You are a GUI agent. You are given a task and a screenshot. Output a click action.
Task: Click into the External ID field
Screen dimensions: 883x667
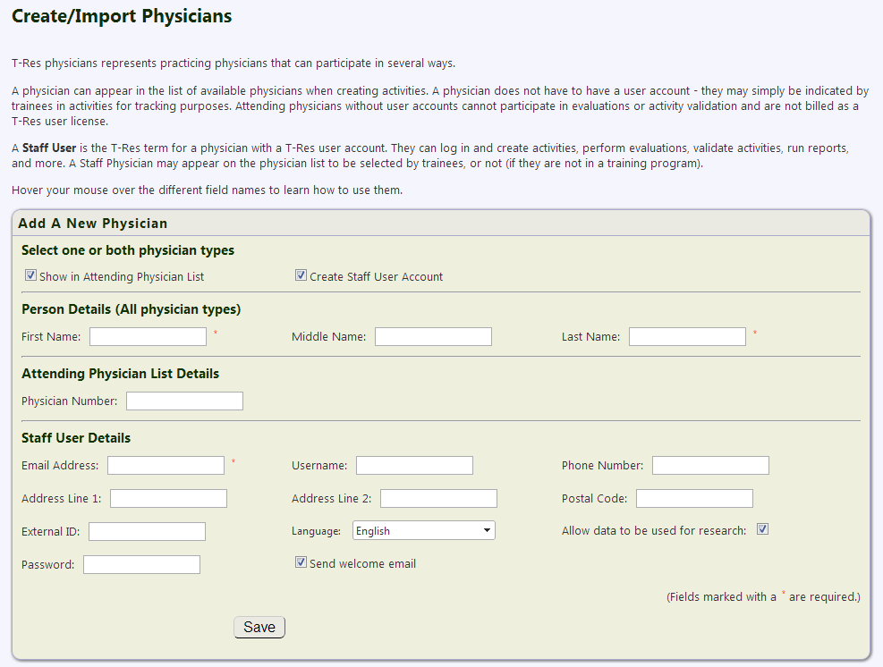(x=147, y=531)
